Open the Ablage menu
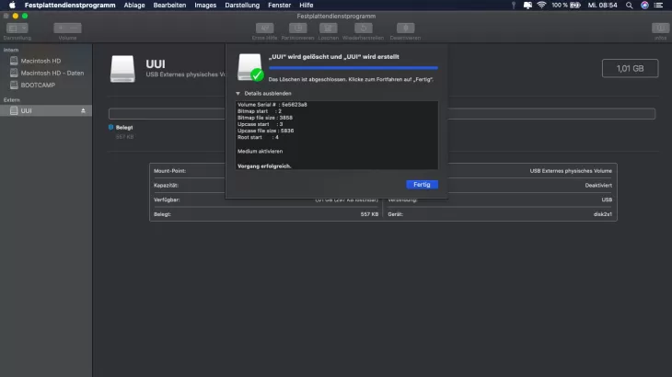This screenshot has height=377, width=672. tap(134, 5)
